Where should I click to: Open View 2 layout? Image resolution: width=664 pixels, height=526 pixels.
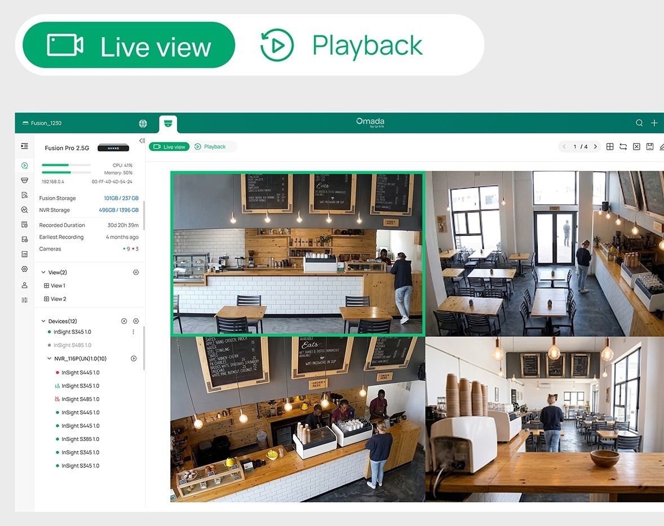point(55,299)
